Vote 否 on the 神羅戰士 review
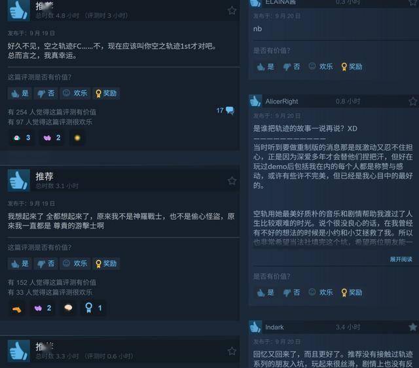The width and height of the screenshot is (419, 368). 46,264
